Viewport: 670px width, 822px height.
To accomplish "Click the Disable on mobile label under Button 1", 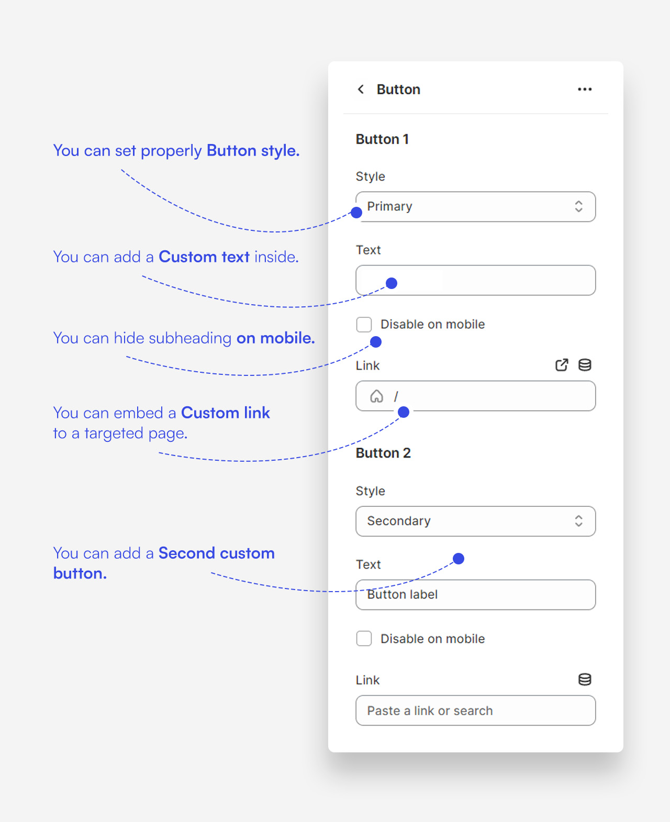I will [x=432, y=325].
